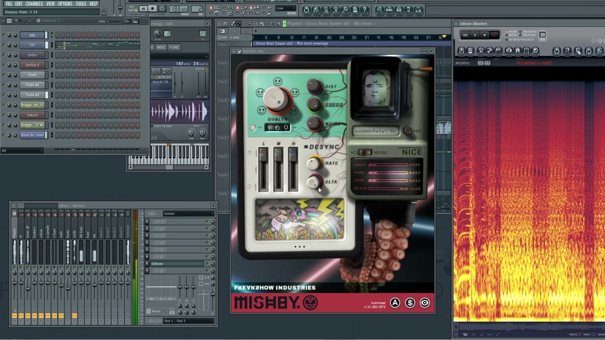Toggle mute LED for 707 channel
The image size is (605, 340).
coord(3,45)
